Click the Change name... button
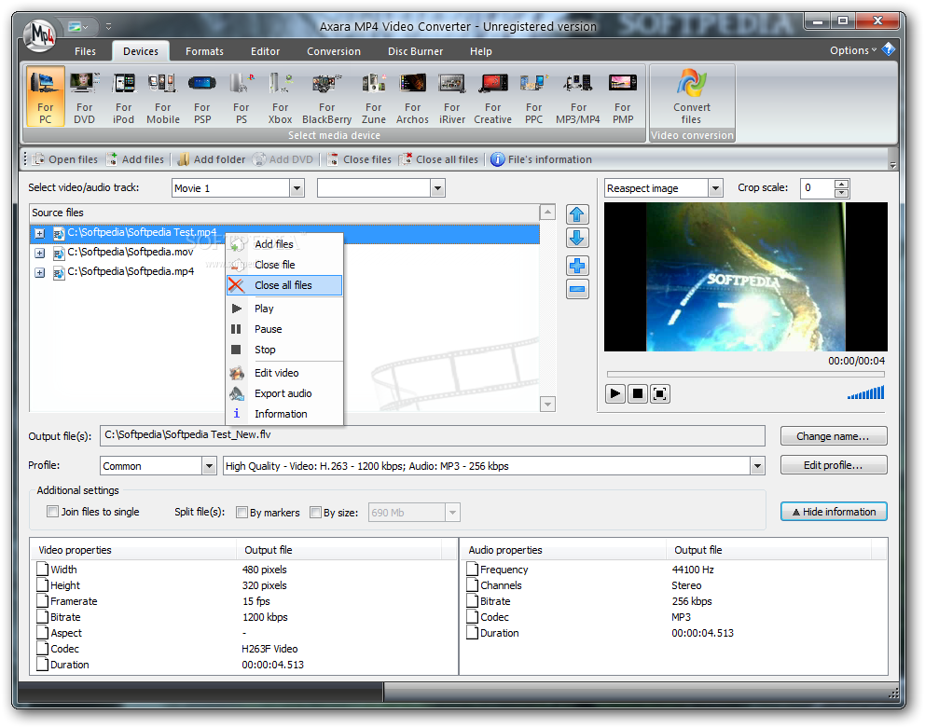This screenshot has height=728, width=925. point(833,436)
